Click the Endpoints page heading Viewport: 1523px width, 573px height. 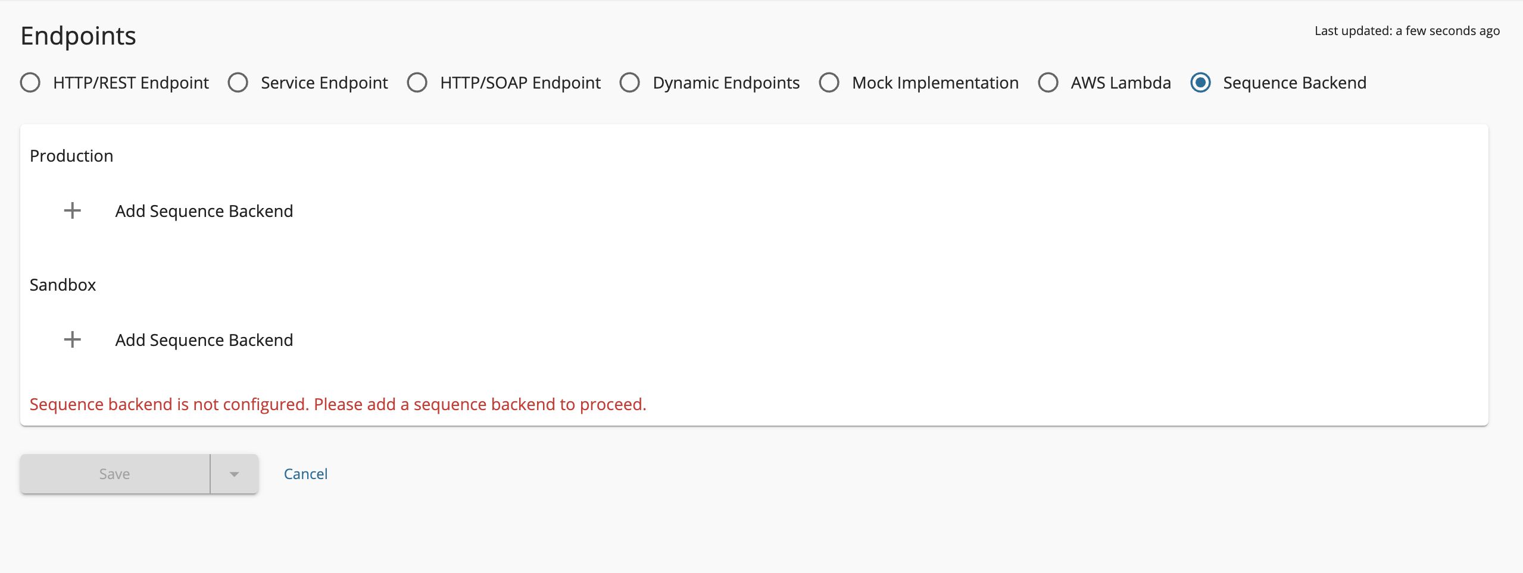78,36
